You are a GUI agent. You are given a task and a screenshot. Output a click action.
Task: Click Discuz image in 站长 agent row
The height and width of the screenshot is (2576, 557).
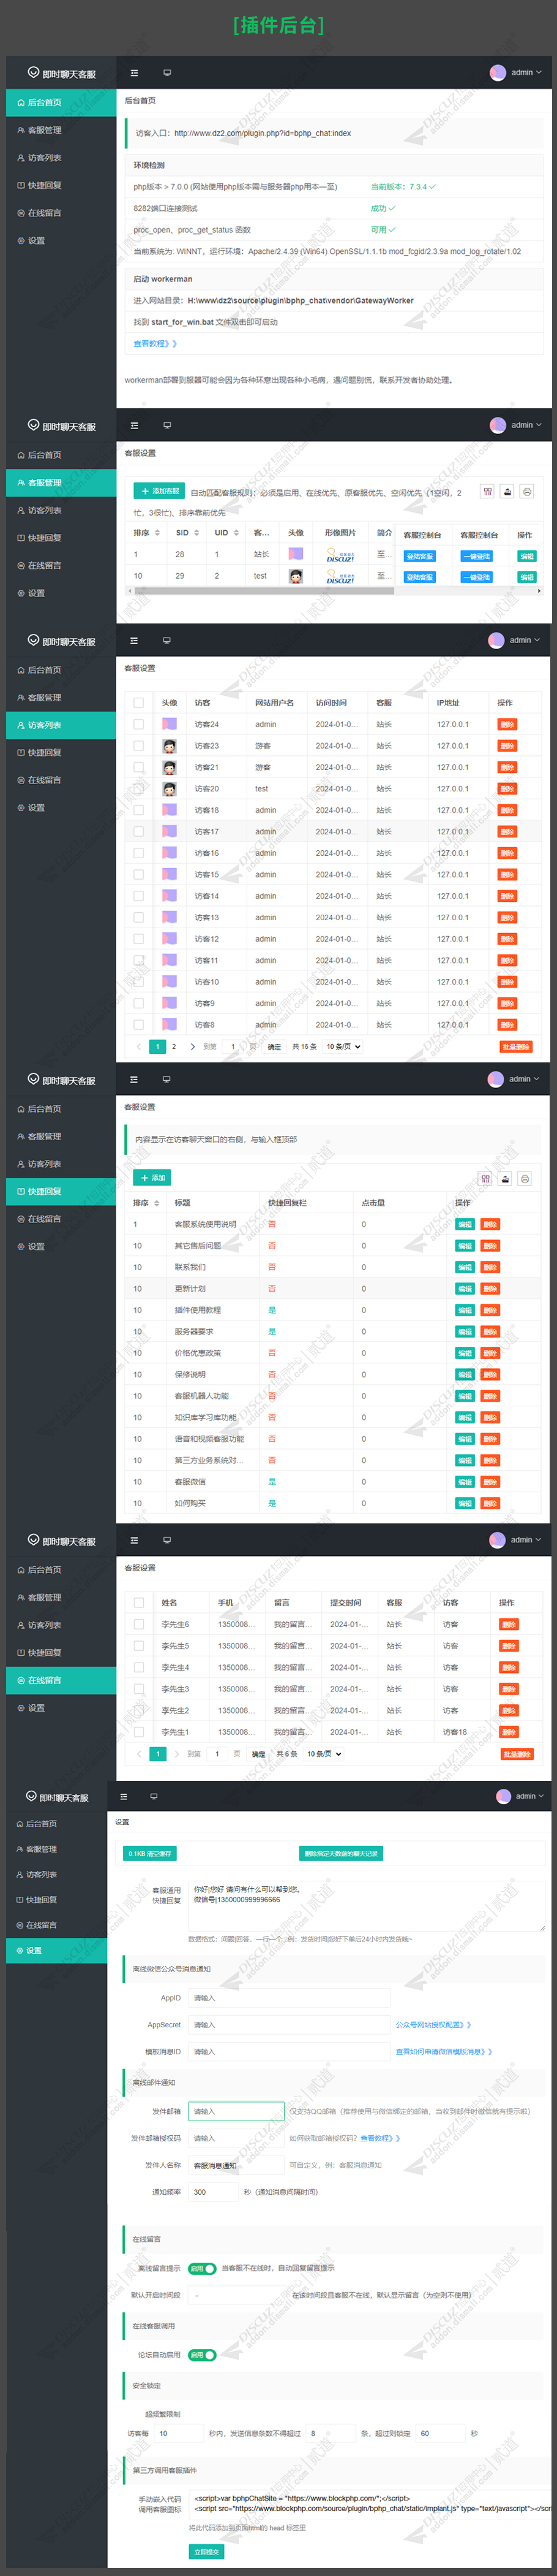(340, 554)
